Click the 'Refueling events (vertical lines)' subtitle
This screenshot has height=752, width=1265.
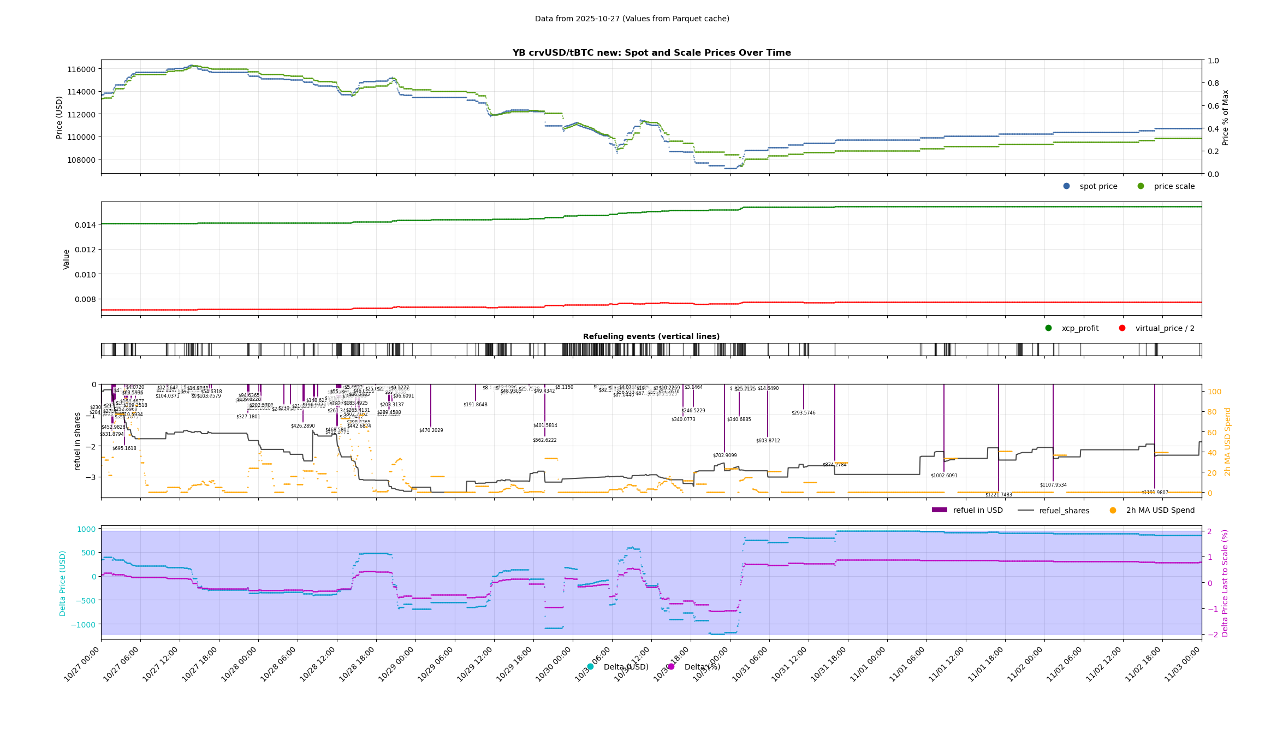[x=651, y=336]
